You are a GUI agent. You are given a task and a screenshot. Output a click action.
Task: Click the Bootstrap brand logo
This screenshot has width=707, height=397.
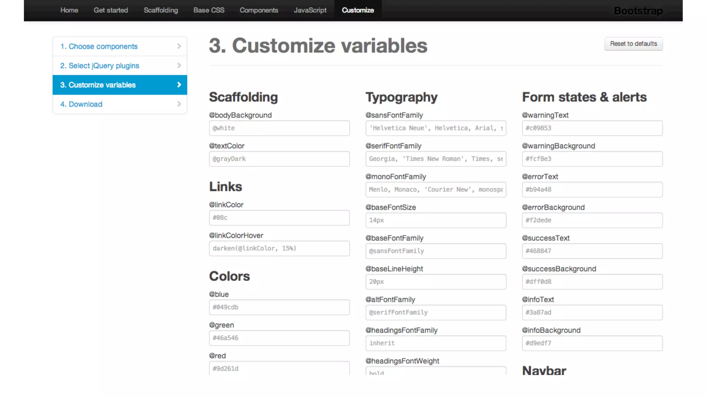pyautogui.click(x=638, y=11)
